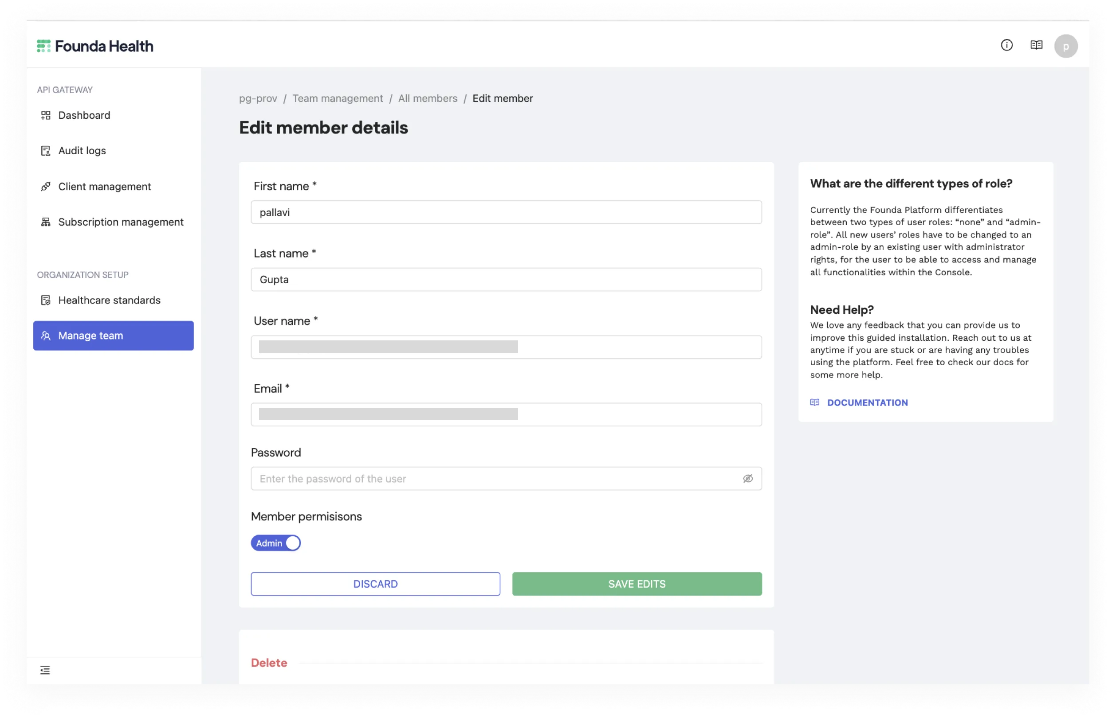This screenshot has height=718, width=1116.
Task: Click the Password input field
Action: point(506,479)
